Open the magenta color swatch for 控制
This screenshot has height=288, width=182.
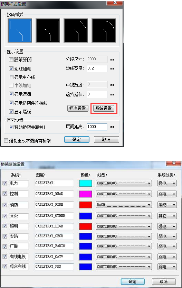click(x=86, y=194)
